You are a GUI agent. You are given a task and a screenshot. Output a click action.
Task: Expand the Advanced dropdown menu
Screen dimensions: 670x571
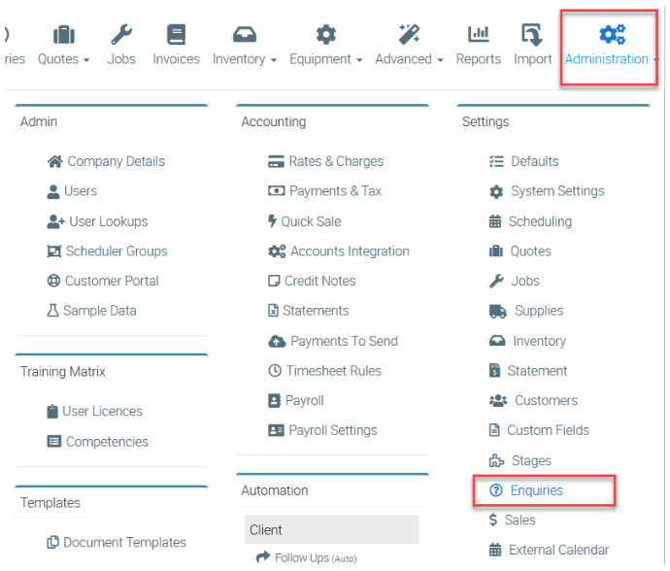tap(409, 59)
